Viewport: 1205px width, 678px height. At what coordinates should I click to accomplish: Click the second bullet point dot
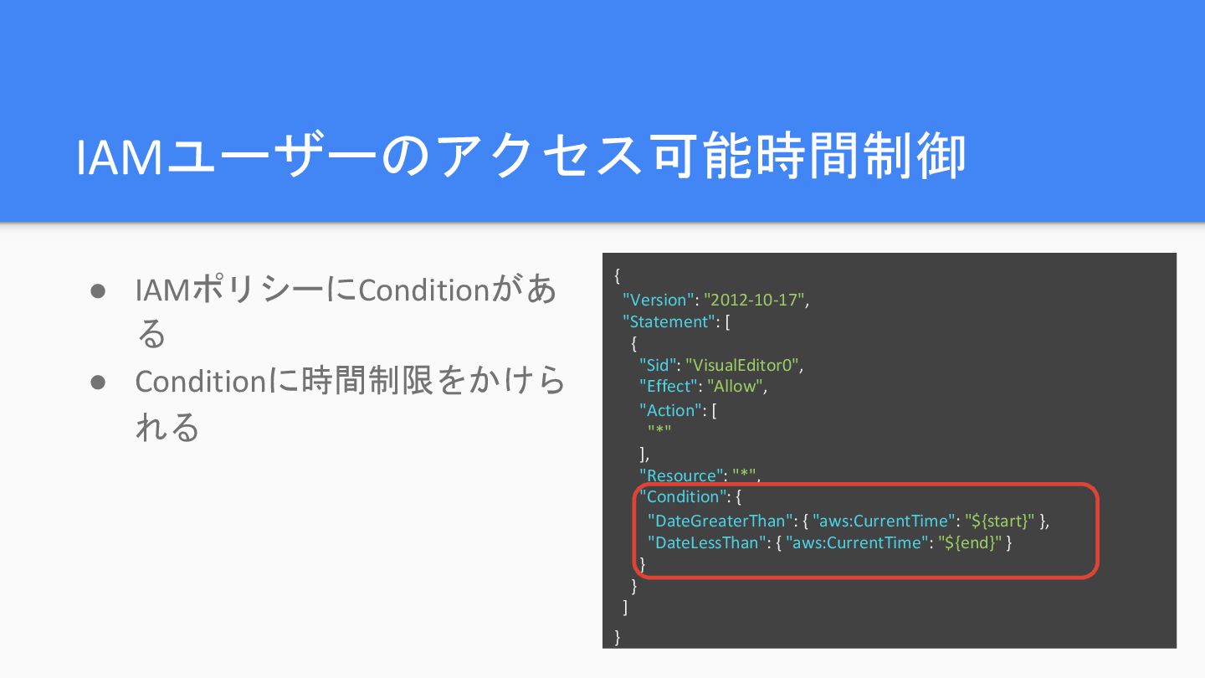click(x=98, y=383)
